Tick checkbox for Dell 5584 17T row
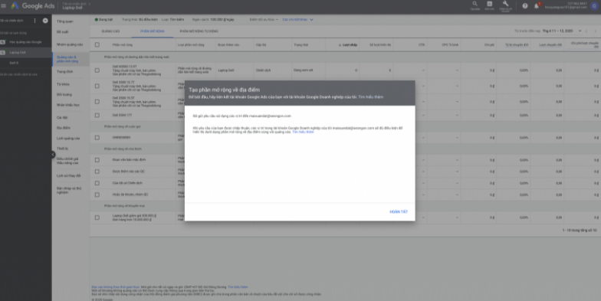Image resolution: width=601 pixels, height=301 pixels. [97, 115]
